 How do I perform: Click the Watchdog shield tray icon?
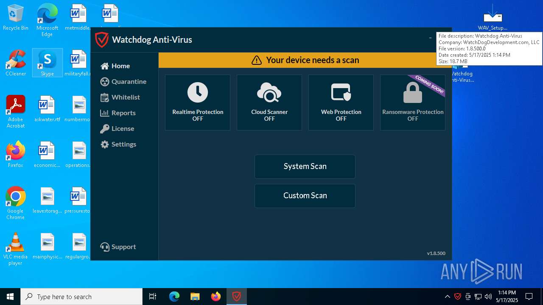pyautogui.click(x=458, y=297)
